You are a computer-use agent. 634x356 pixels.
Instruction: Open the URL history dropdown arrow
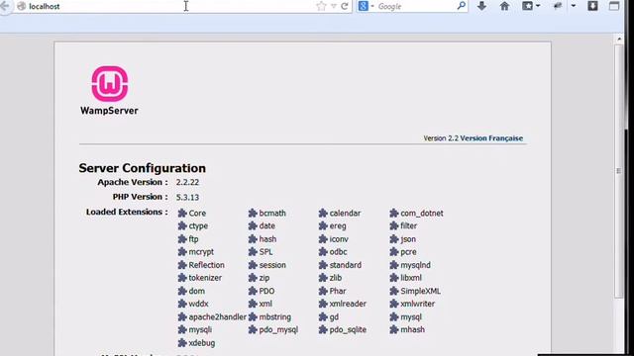pos(334,6)
